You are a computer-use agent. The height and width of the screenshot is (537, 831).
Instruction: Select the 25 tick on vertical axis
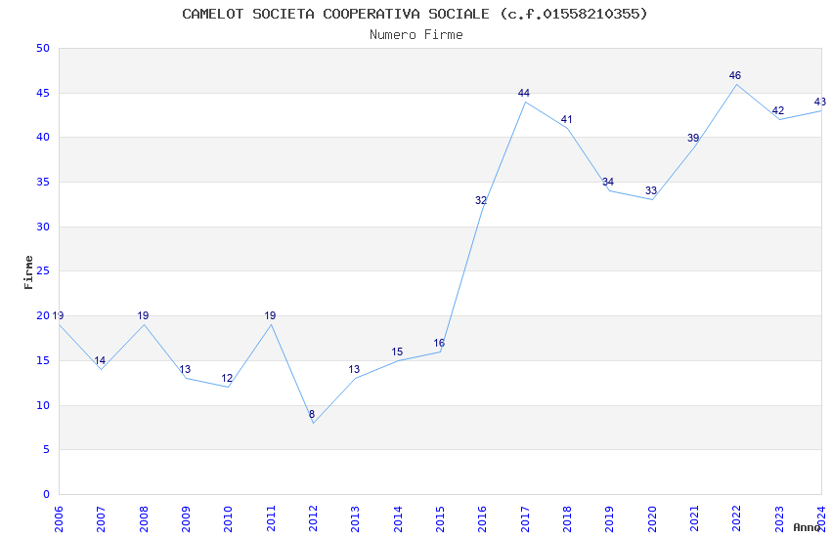pos(43,270)
